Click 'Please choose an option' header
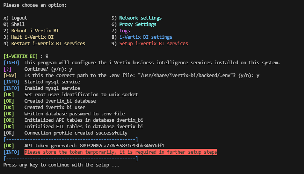The height and width of the screenshot is (174, 304). coord(35,5)
